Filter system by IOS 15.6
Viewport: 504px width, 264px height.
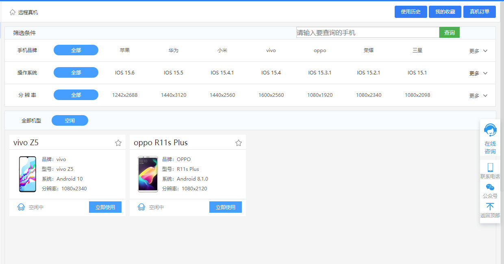point(125,73)
